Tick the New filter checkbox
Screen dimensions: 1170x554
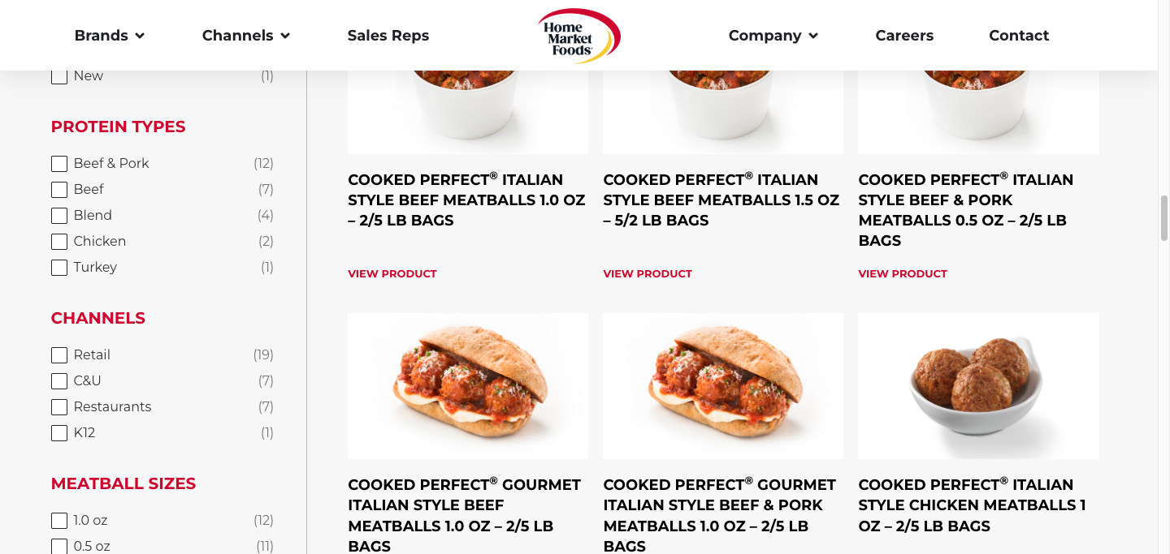(x=59, y=76)
